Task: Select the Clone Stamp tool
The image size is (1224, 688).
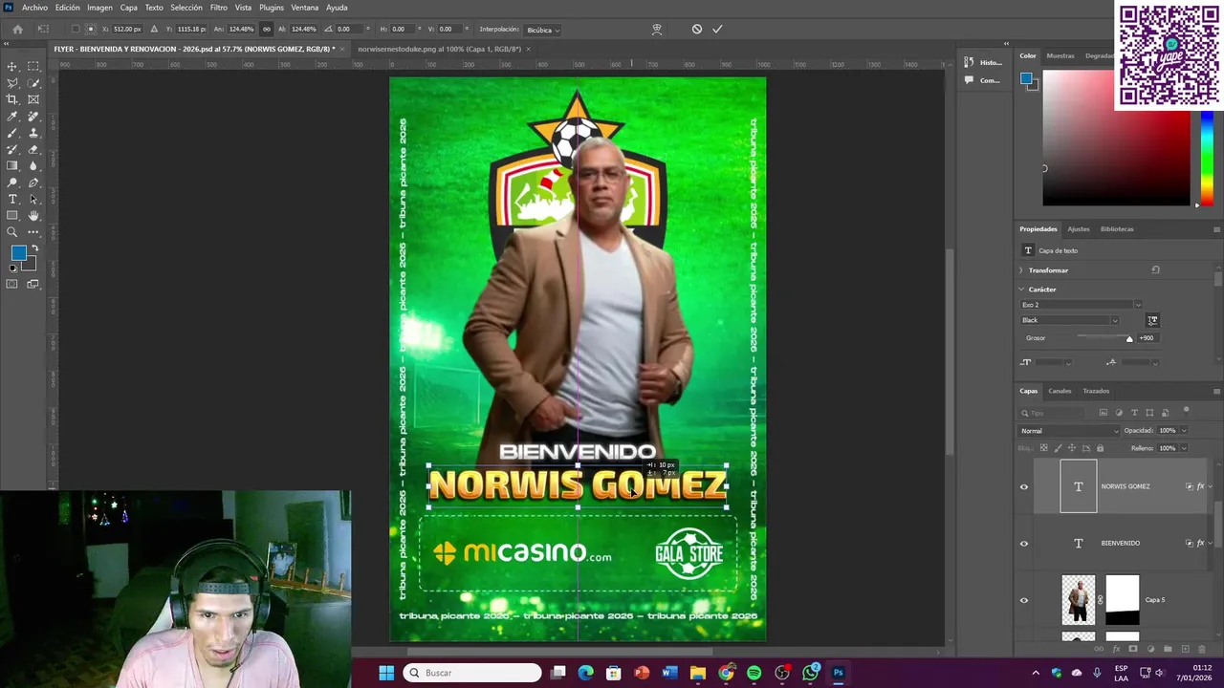Action: 33,133
